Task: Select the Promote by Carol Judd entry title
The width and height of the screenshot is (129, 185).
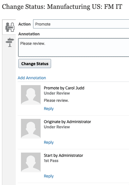Action: (x=64, y=88)
